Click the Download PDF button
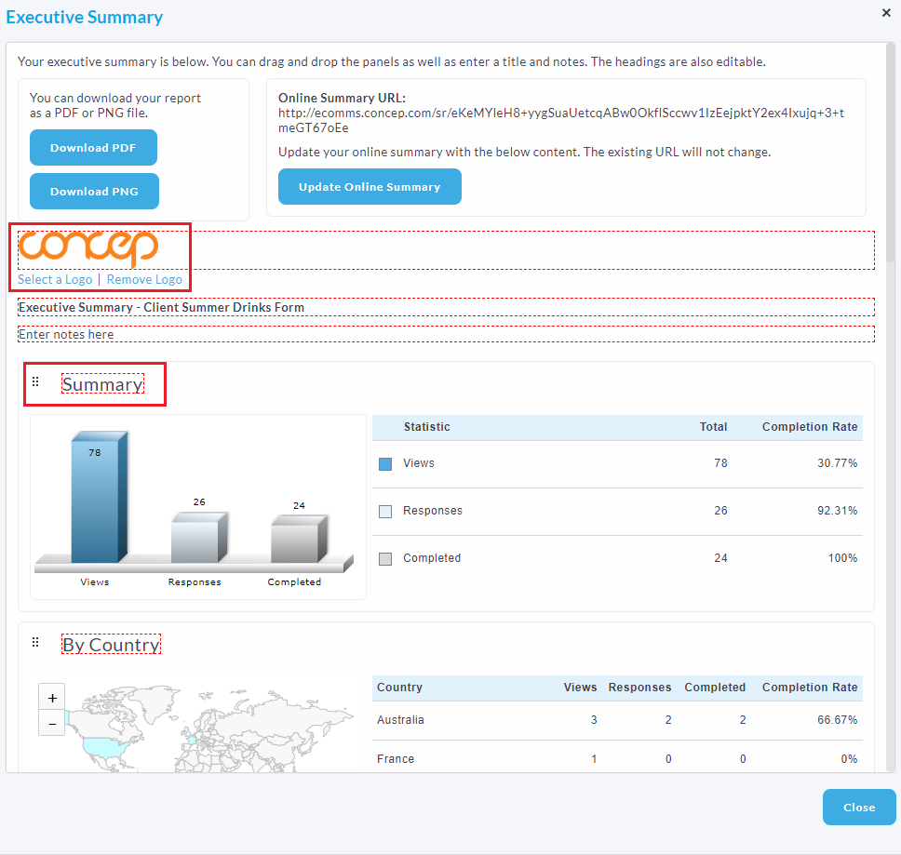This screenshot has width=901, height=855. click(x=93, y=148)
